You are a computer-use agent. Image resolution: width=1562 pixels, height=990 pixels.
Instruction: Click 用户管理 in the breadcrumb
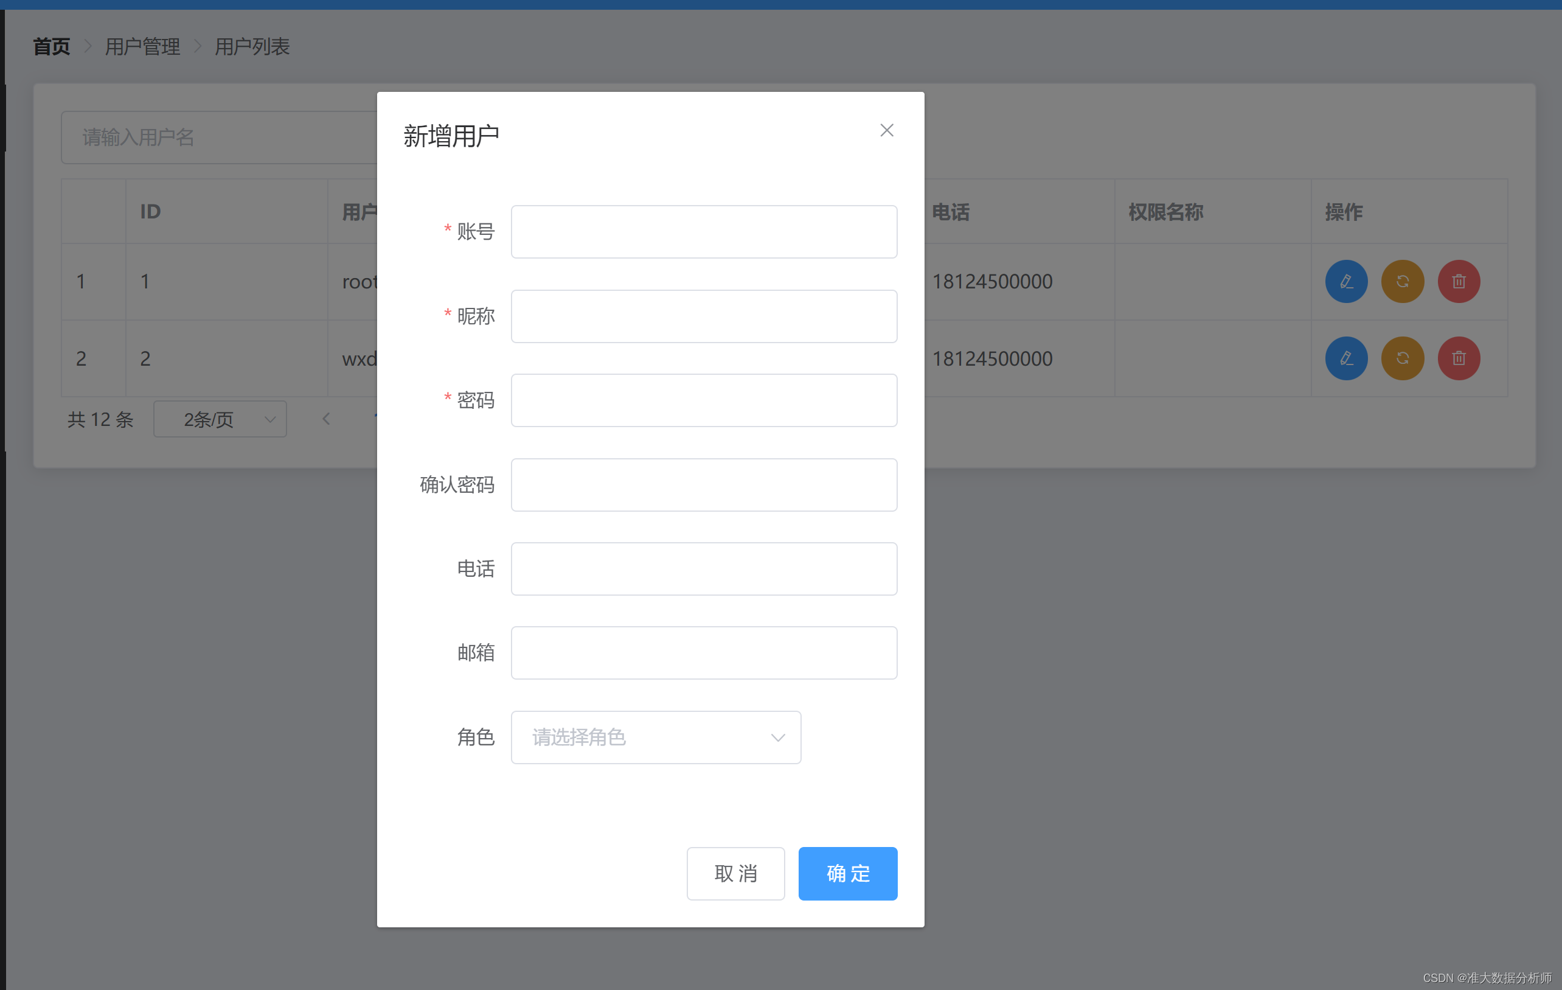click(x=142, y=47)
